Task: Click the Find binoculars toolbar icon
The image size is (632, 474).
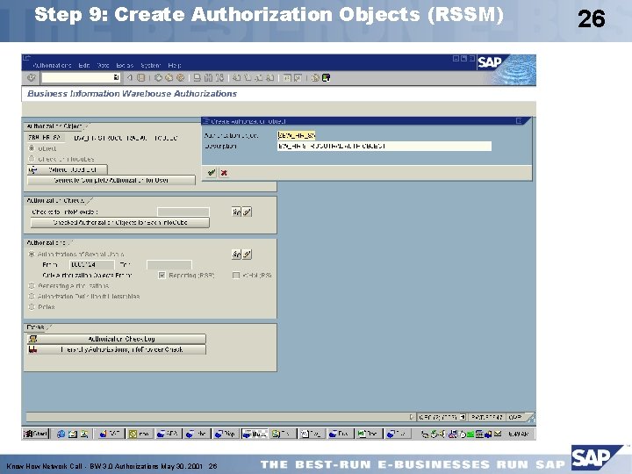Action: pos(208,78)
